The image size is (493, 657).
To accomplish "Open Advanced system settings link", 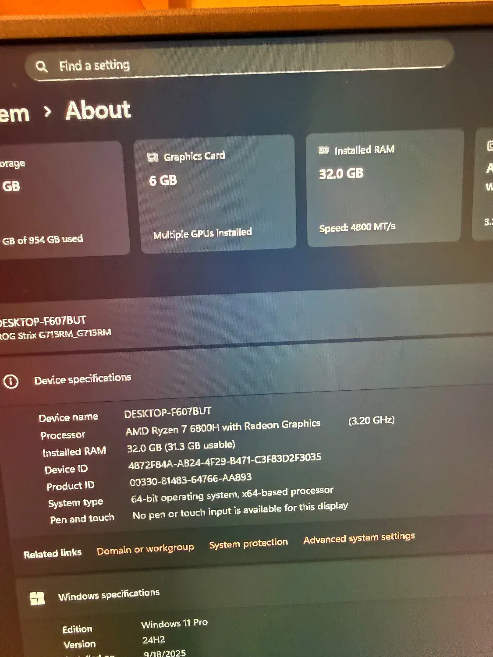I will click(359, 537).
